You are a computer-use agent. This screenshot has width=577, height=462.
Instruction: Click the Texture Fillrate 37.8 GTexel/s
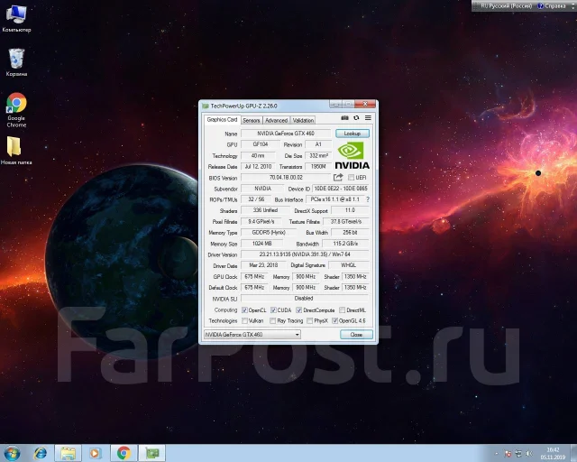pyautogui.click(x=346, y=221)
